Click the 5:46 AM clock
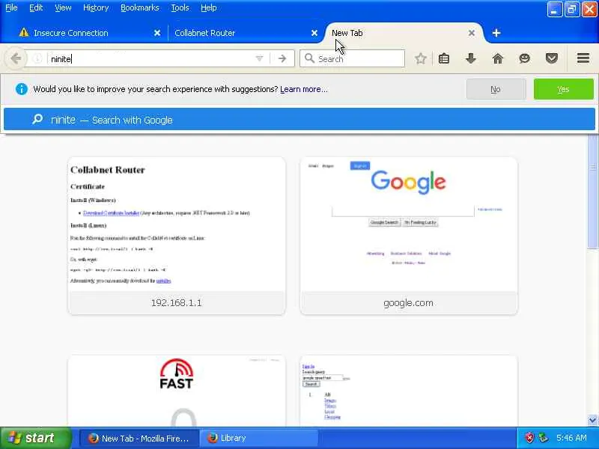The image size is (599, 449). (x=571, y=438)
